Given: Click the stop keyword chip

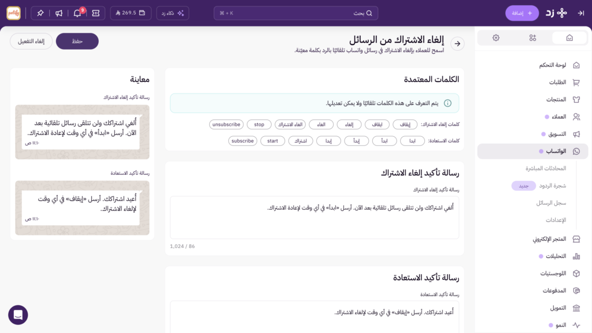Looking at the screenshot, I should (259, 124).
